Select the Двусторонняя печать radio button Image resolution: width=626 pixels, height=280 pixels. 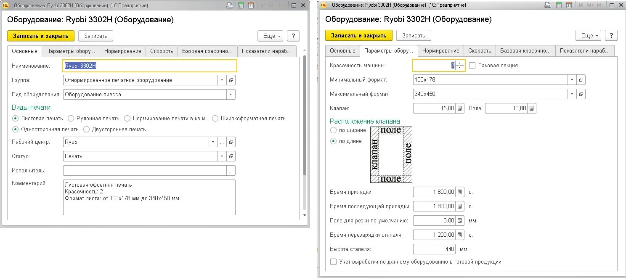87,129
